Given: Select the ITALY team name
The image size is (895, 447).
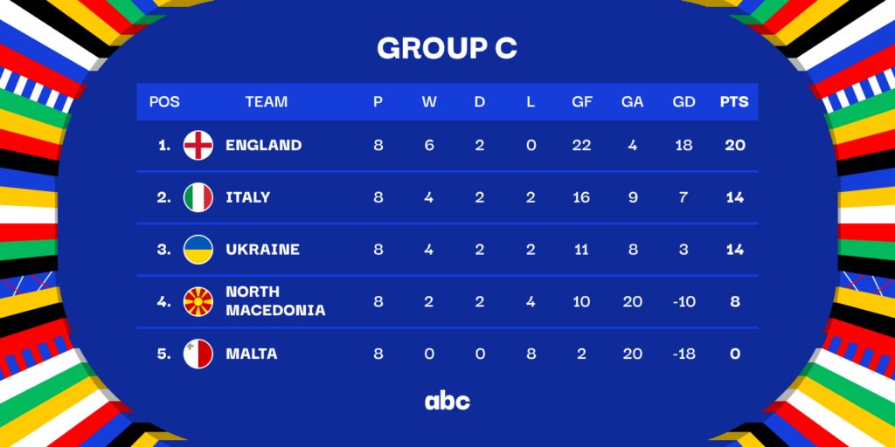Looking at the screenshot, I should 247,197.
